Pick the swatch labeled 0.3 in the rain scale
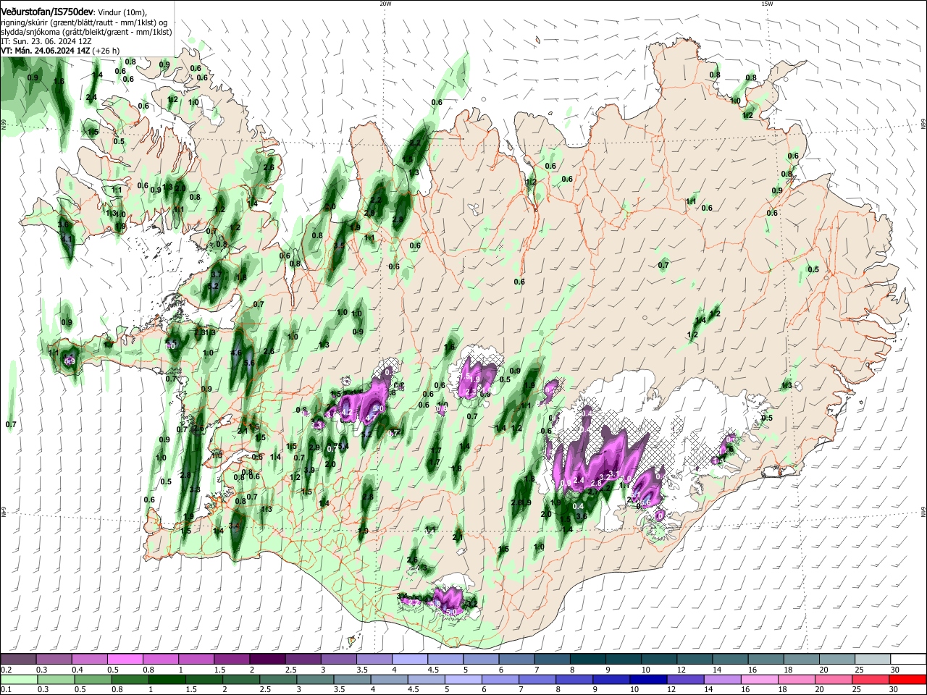The image size is (927, 695). pos(56,680)
